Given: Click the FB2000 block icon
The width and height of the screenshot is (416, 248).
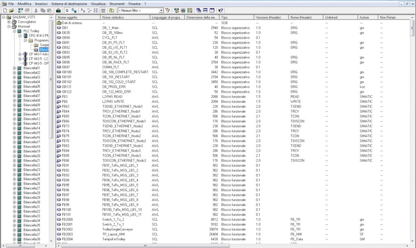Looking at the screenshot, I should (x=59, y=220).
